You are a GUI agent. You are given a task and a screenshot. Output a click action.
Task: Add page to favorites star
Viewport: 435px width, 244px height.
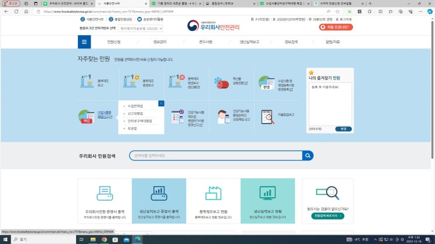point(337,11)
